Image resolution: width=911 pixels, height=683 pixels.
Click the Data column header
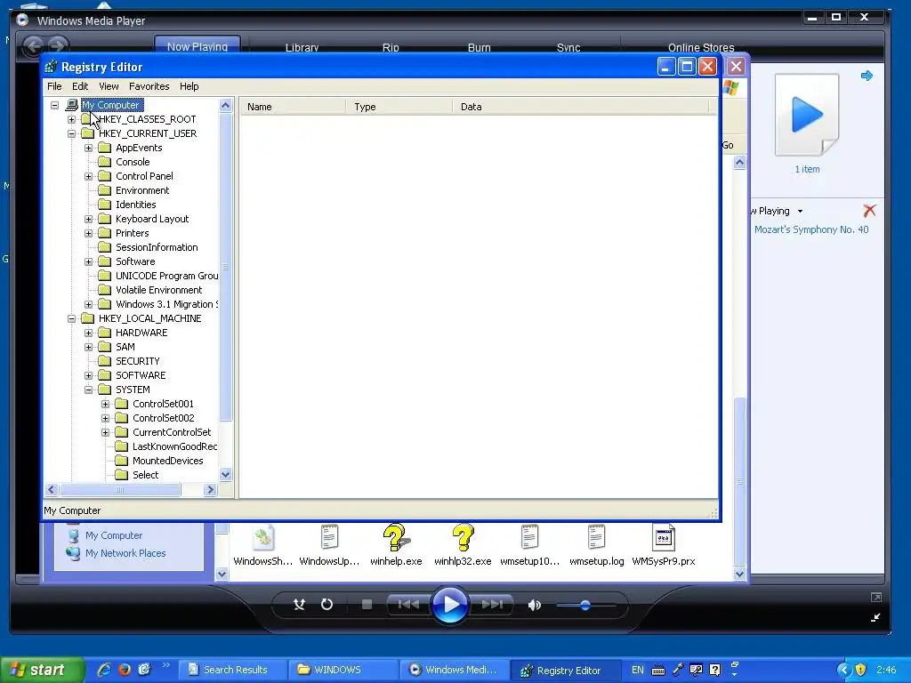(580, 107)
